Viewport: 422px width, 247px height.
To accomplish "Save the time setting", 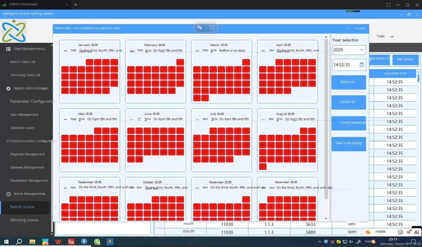I will click(x=349, y=144).
